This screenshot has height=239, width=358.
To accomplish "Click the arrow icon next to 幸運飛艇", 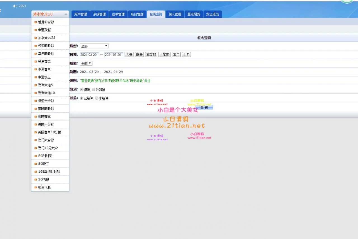I will click(36, 30).
